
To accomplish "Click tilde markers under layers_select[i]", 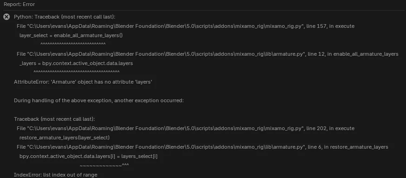I will coord(104,165).
